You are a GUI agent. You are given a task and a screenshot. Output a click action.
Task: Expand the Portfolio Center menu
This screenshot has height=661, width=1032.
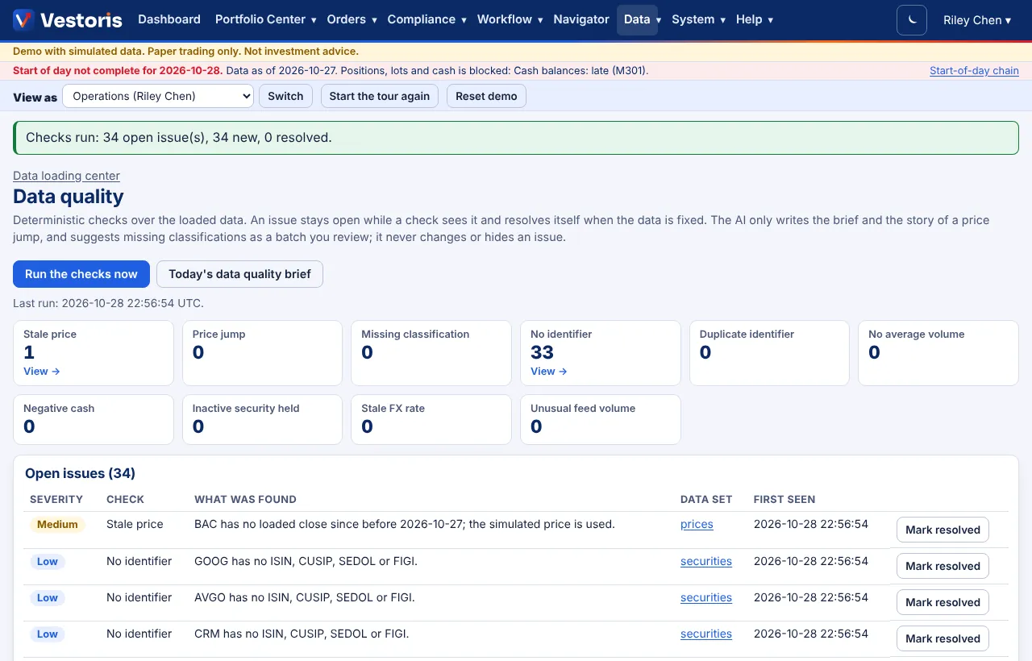[x=265, y=19]
